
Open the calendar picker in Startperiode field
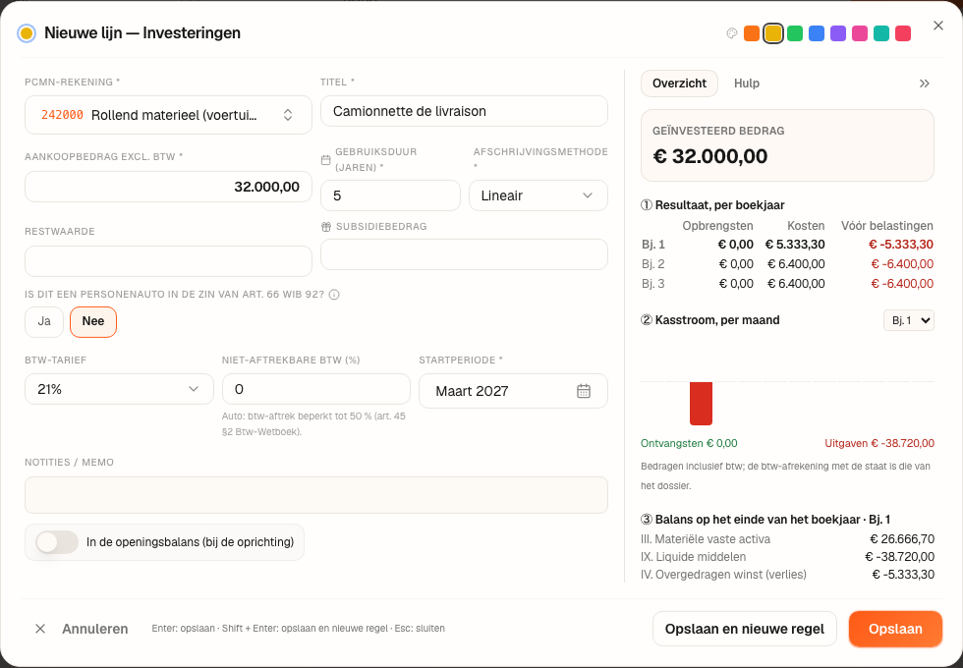[x=584, y=391]
